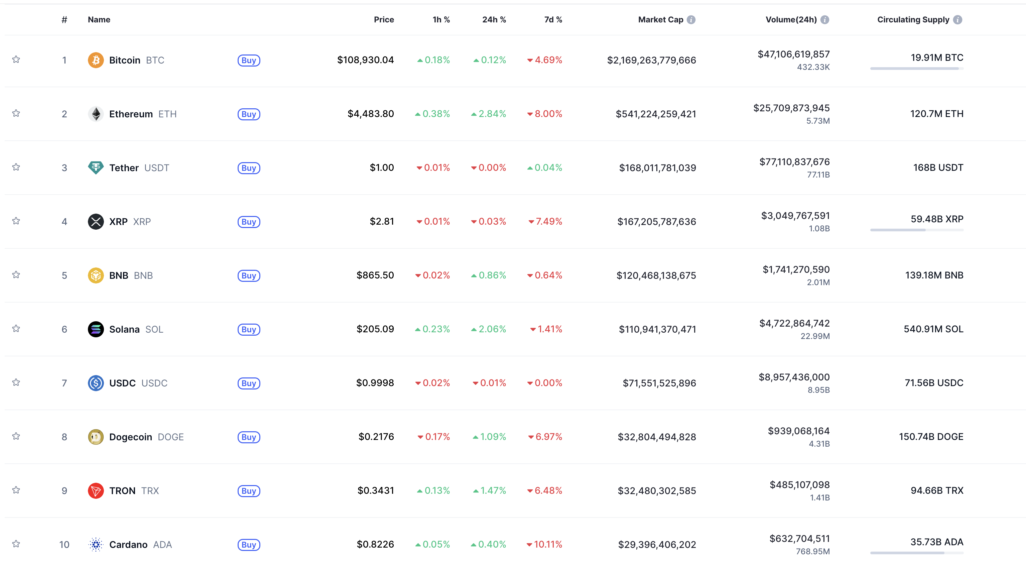Image resolution: width=1026 pixels, height=571 pixels.
Task: Click the Tether coin logo
Action: coord(96,168)
